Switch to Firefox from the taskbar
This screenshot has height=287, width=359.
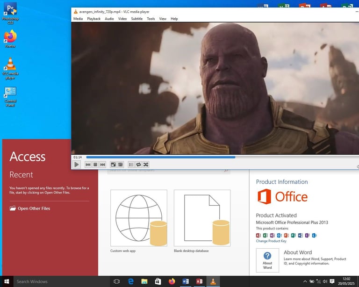point(172,281)
